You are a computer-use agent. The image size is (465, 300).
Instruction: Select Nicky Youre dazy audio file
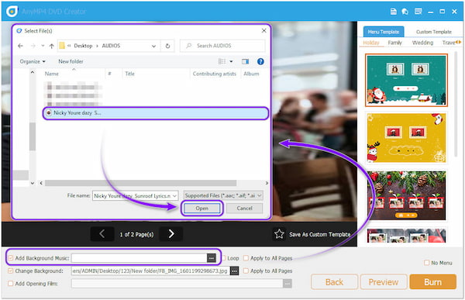(156, 113)
